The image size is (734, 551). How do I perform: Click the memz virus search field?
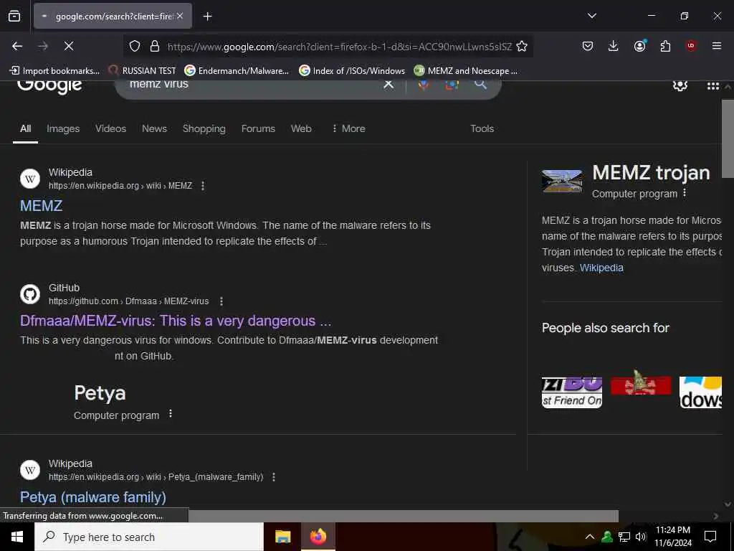click(x=253, y=85)
